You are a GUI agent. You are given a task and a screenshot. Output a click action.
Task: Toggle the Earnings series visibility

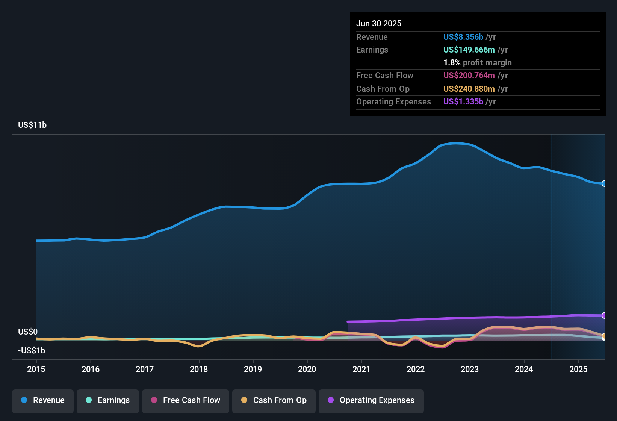coord(108,401)
